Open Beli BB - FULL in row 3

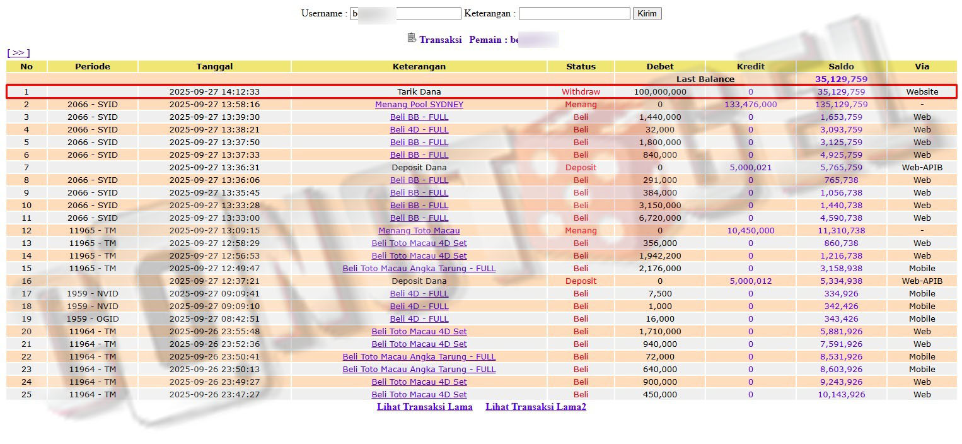click(419, 117)
